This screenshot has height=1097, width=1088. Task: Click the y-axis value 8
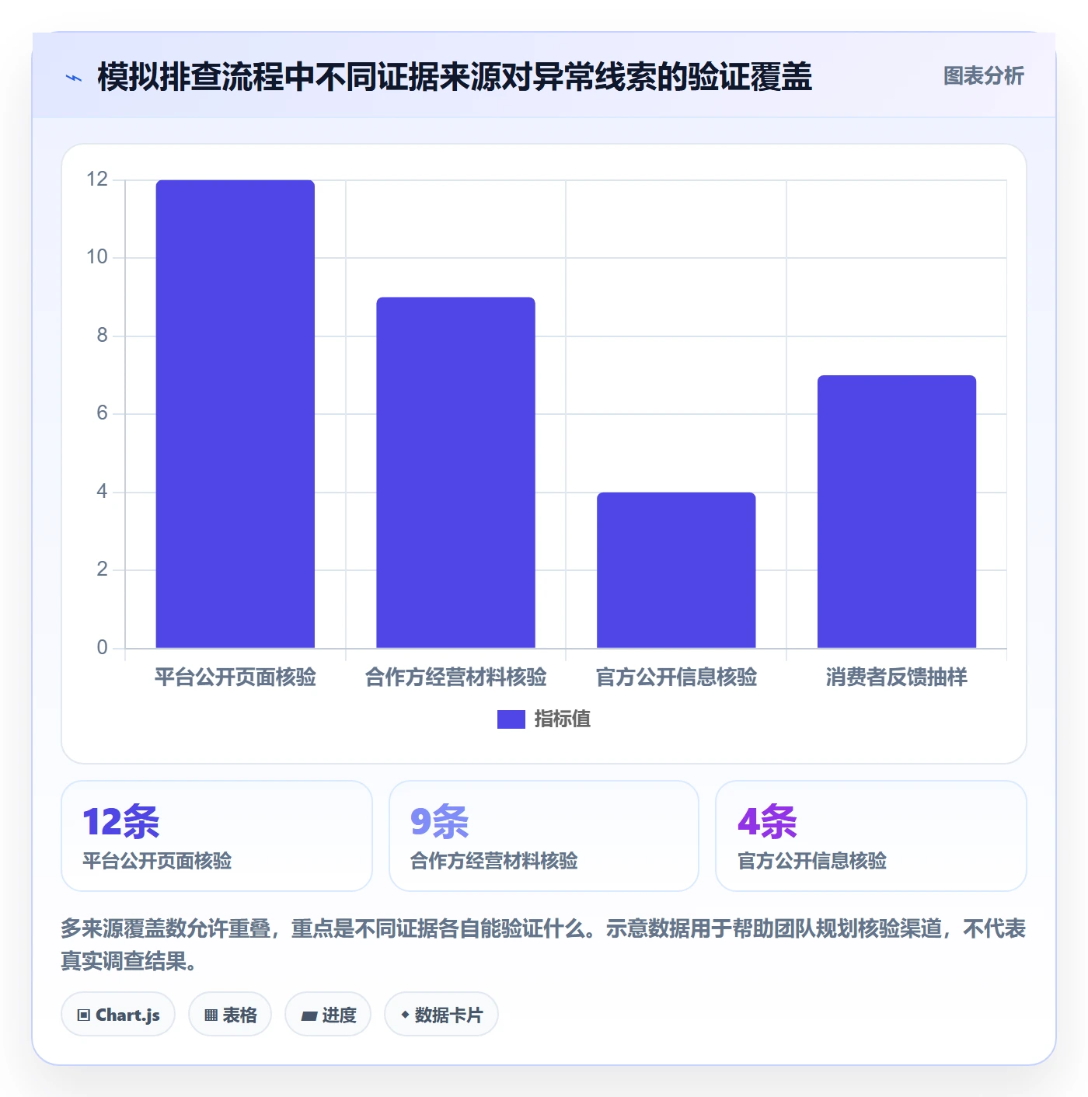(102, 336)
